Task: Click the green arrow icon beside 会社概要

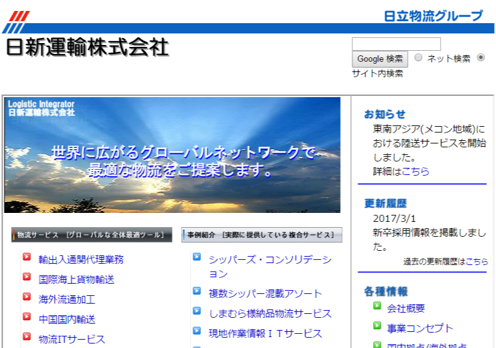Action: [x=377, y=306]
